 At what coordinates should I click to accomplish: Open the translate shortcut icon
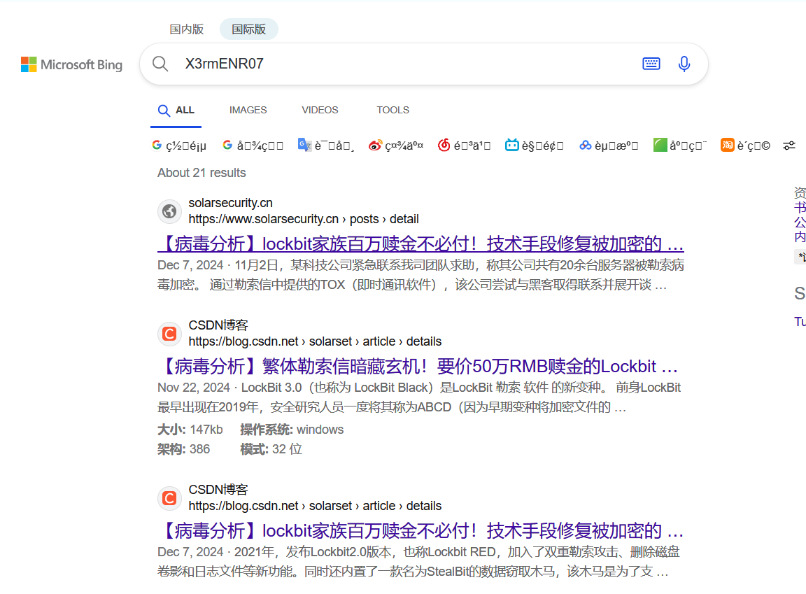[x=304, y=146]
